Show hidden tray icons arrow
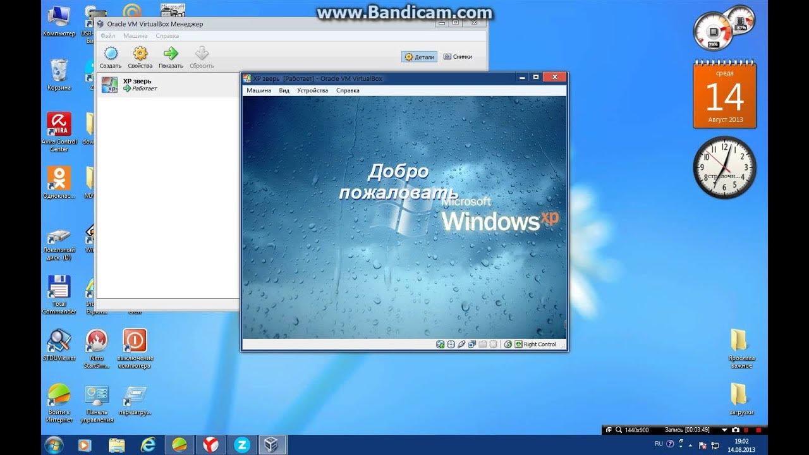809x455 pixels. tap(690, 445)
